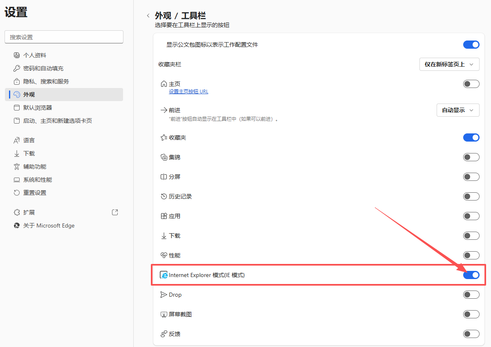Viewport: 491px width, 347px height.
Task: Click the profile icon beside 个人资料
Action: pos(17,55)
